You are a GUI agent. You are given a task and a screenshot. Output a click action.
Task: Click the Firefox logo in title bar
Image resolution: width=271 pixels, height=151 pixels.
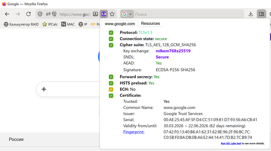[x=4, y=4]
